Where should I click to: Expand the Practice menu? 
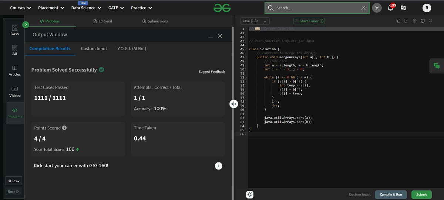(142, 8)
